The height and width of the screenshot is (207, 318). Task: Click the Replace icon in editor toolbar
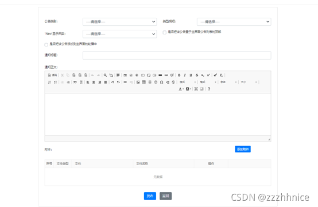tap(111, 75)
